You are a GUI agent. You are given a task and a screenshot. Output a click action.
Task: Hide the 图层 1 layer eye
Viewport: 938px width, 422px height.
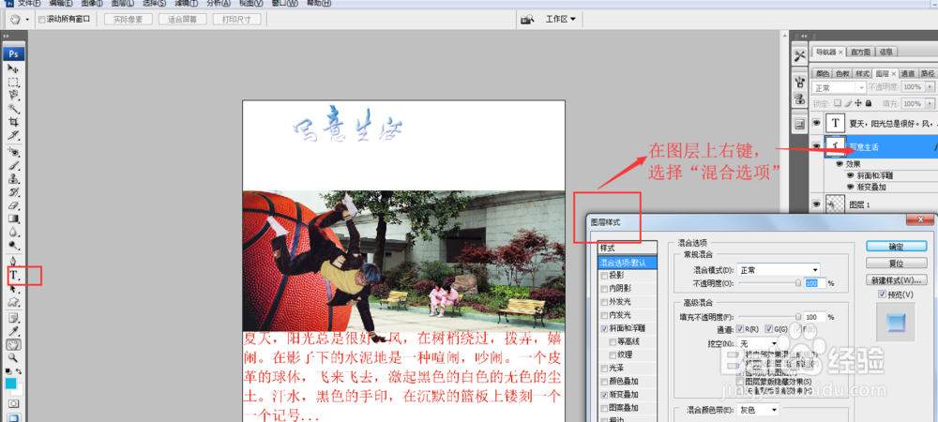point(816,204)
